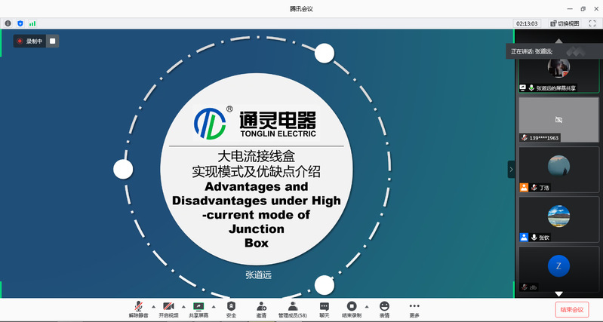Expand share options arrow beside 共享屏幕
The height and width of the screenshot is (322, 603).
coord(214,307)
